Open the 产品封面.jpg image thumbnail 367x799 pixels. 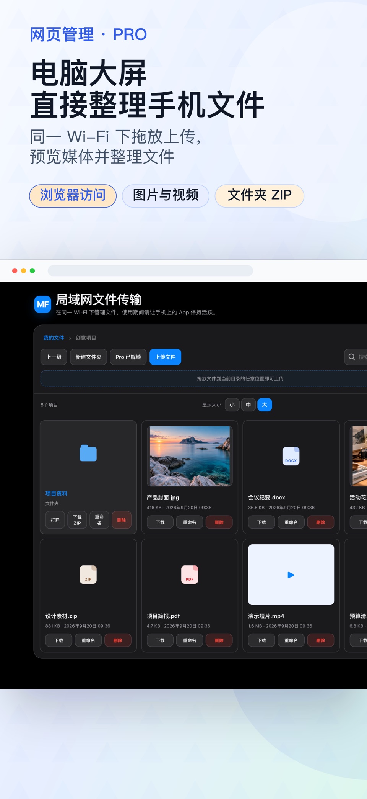point(190,456)
